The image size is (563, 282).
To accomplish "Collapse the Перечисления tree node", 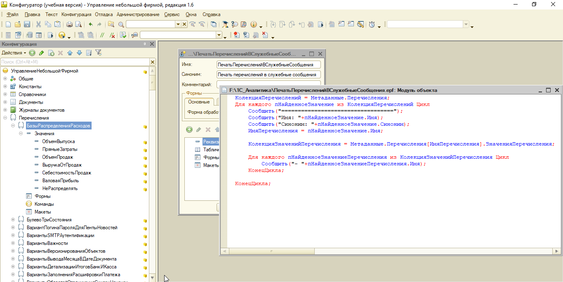I will 5,118.
